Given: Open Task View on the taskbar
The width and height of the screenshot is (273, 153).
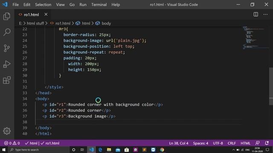Looking at the screenshot, I should point(82,150).
